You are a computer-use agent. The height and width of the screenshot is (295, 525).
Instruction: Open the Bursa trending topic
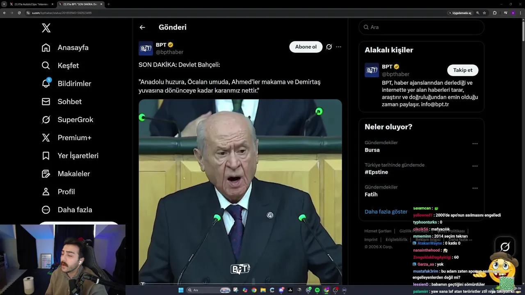click(x=372, y=150)
